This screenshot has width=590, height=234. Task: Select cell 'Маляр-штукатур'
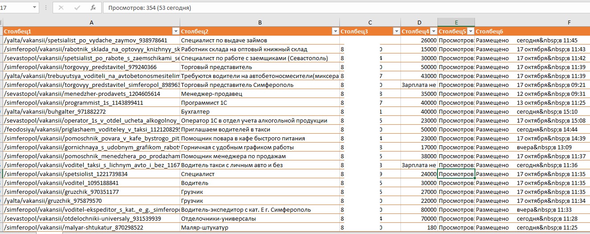[x=260, y=227]
